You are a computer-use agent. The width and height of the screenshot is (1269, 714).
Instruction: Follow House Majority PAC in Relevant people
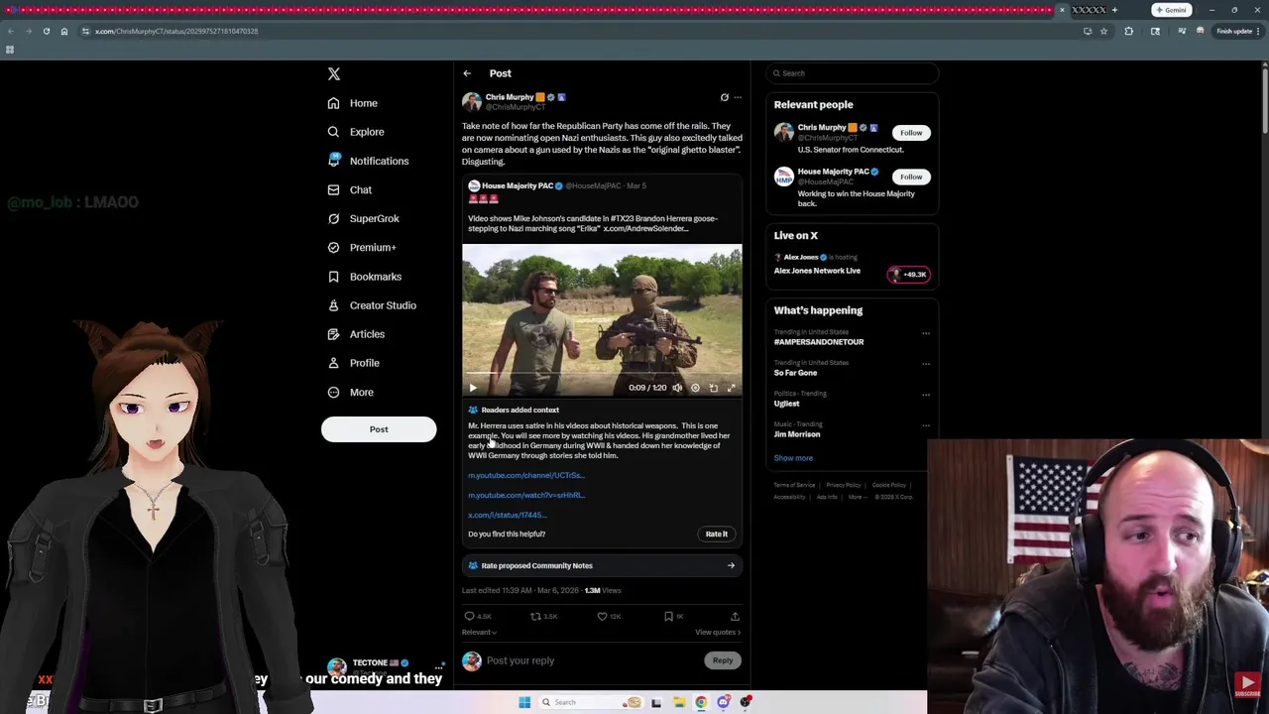coord(911,177)
